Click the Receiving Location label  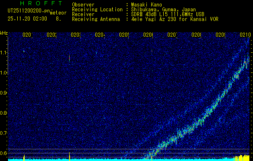97,10
